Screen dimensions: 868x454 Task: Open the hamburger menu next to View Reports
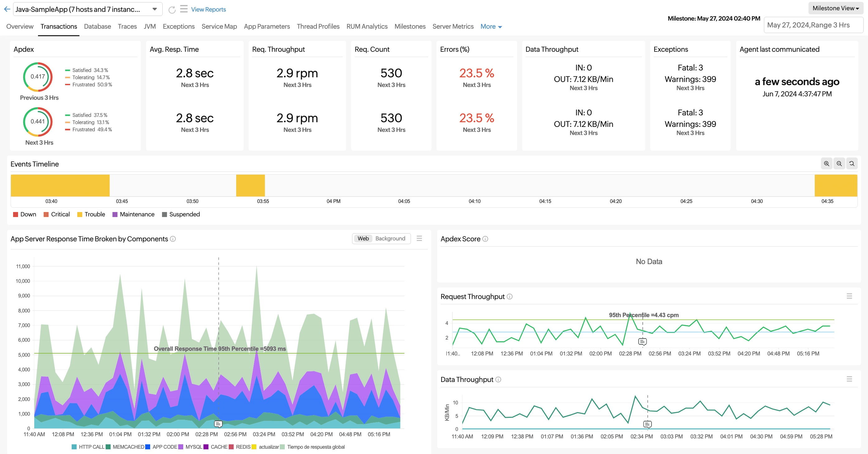point(184,9)
